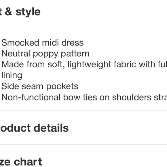Click the word "poppy" in the description
This screenshot has height=167, width=167.
pyautogui.click(x=45, y=54)
